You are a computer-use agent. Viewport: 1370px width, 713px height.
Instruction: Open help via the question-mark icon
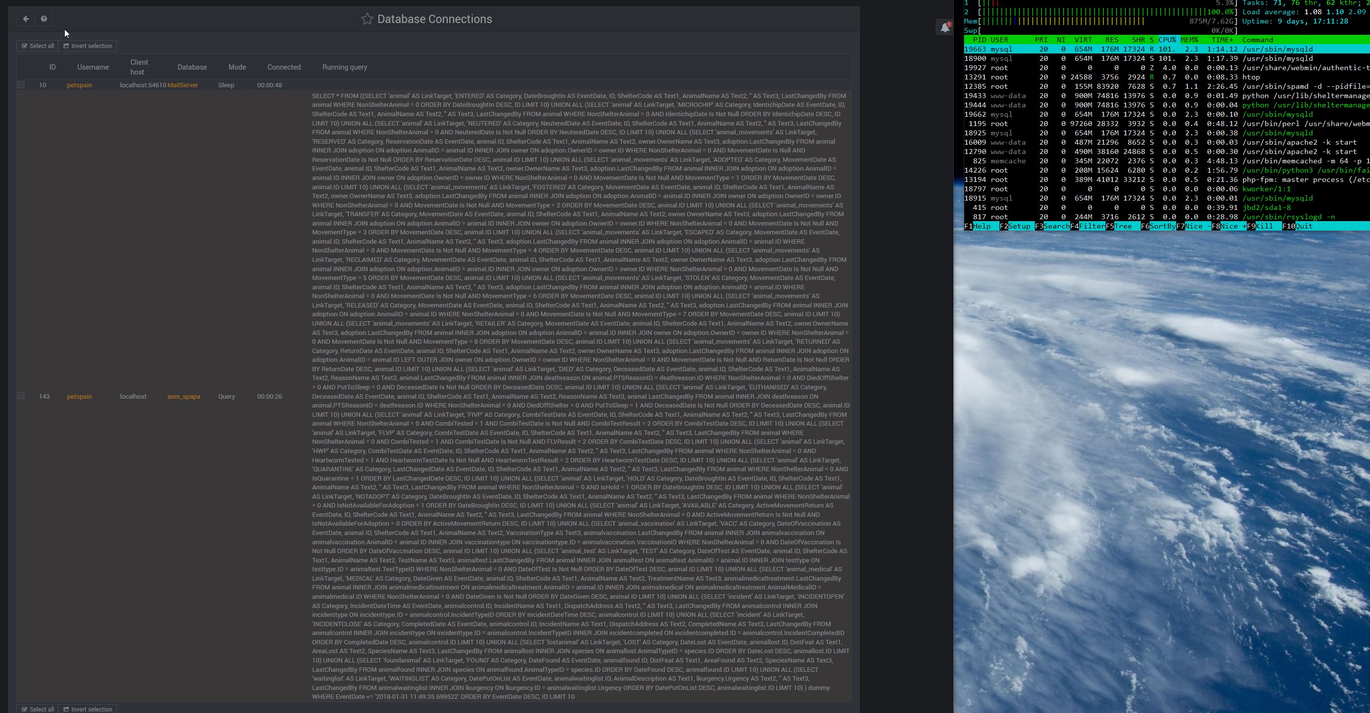(44, 19)
